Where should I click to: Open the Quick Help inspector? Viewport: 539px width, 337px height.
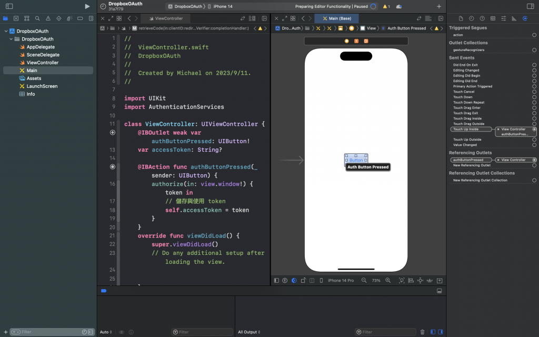(482, 18)
